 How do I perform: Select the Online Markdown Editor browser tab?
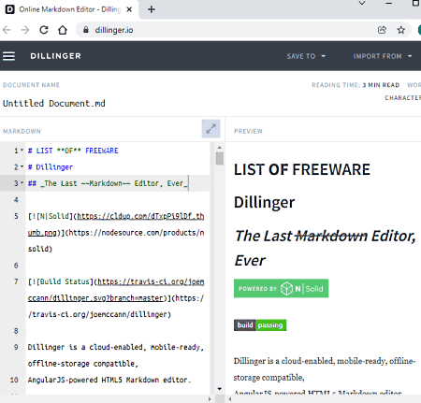69,9
